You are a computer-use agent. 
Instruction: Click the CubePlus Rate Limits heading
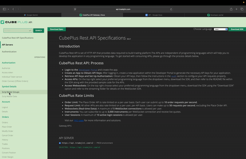click(76, 95)
